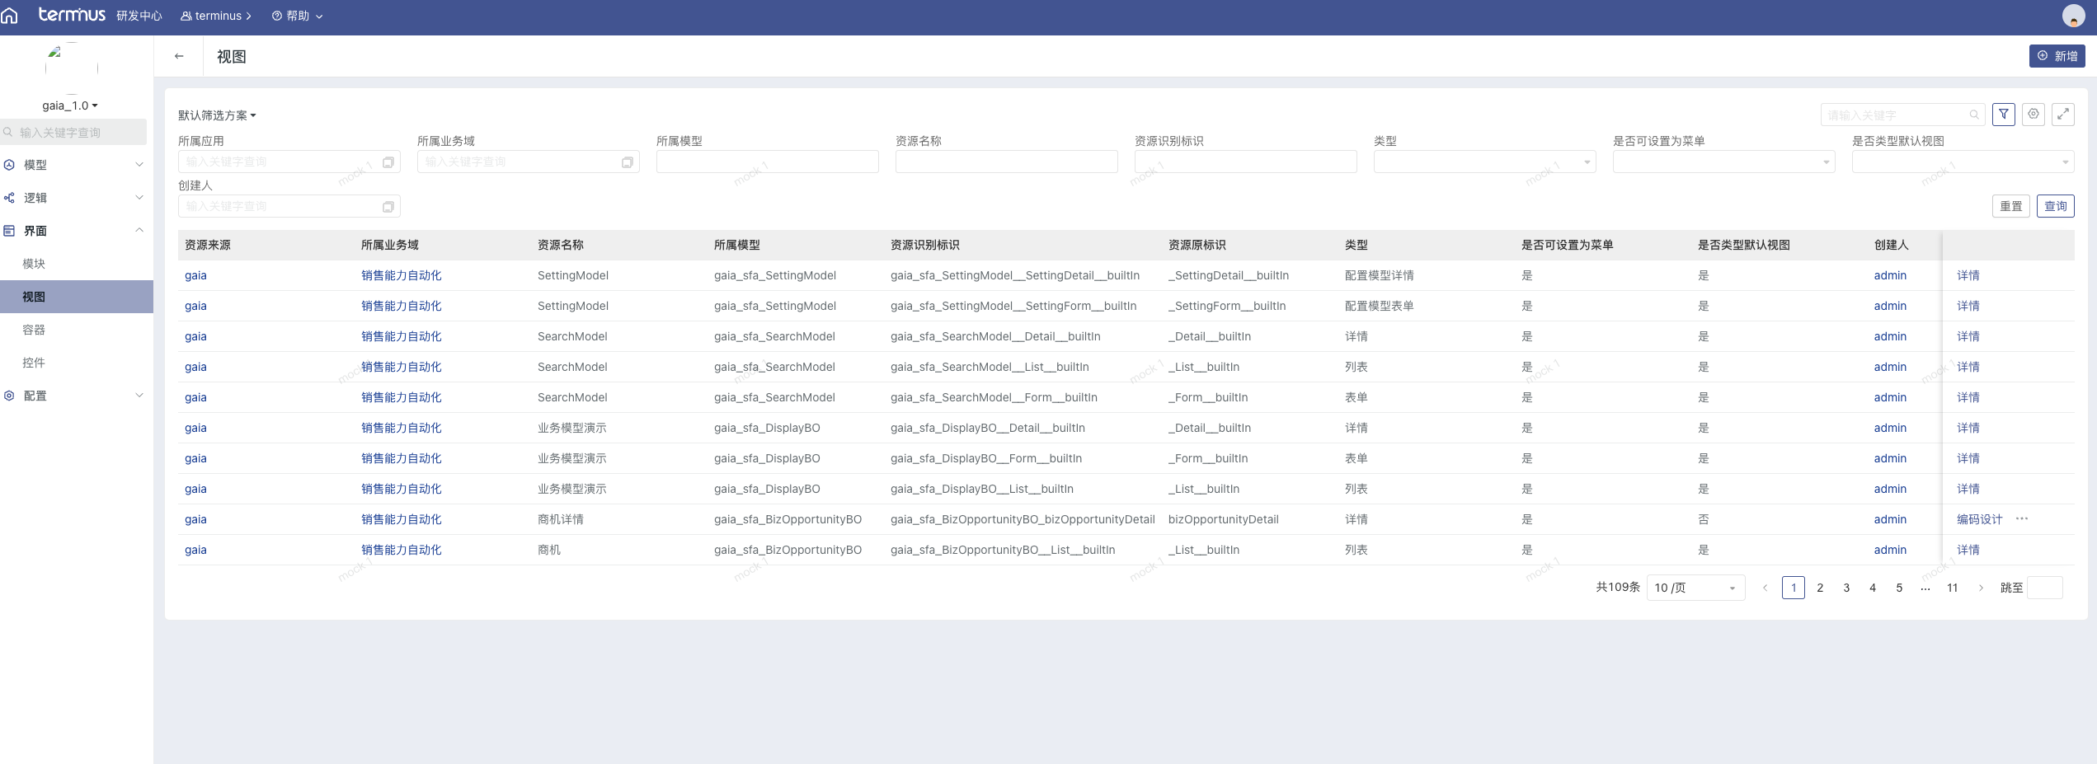This screenshot has width=2097, height=764.
Task: Go to next page arrow
Action: [x=1981, y=588]
